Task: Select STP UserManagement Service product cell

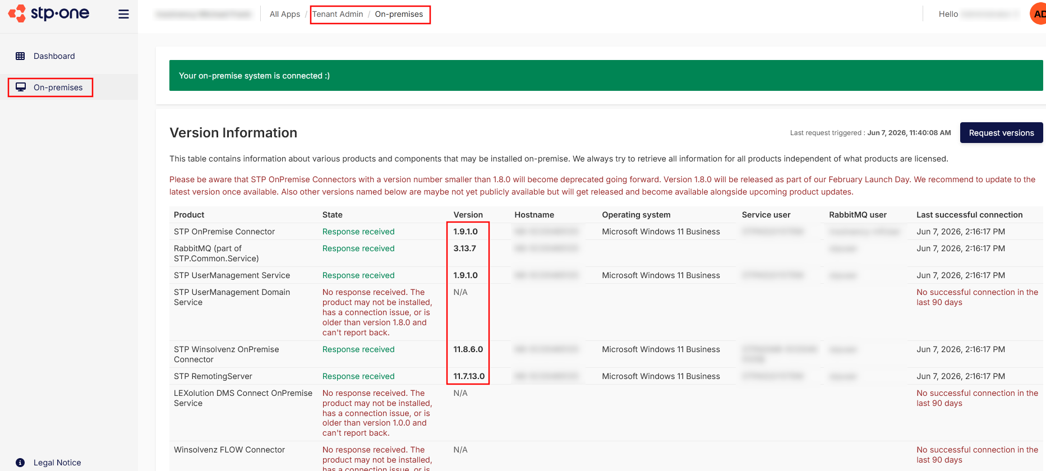Action: tap(232, 275)
